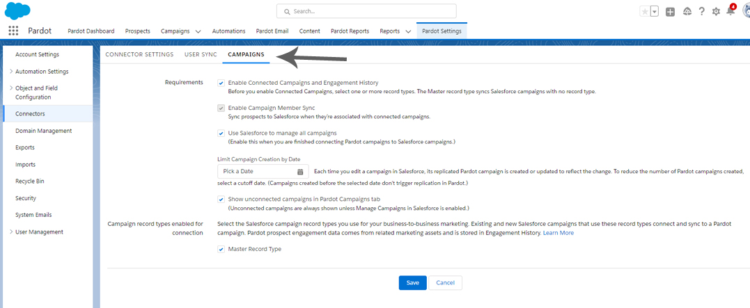Open the Pardot Email tab
Viewport: 750px width, 308px height.
(x=272, y=31)
